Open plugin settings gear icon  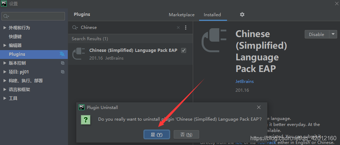(x=242, y=14)
